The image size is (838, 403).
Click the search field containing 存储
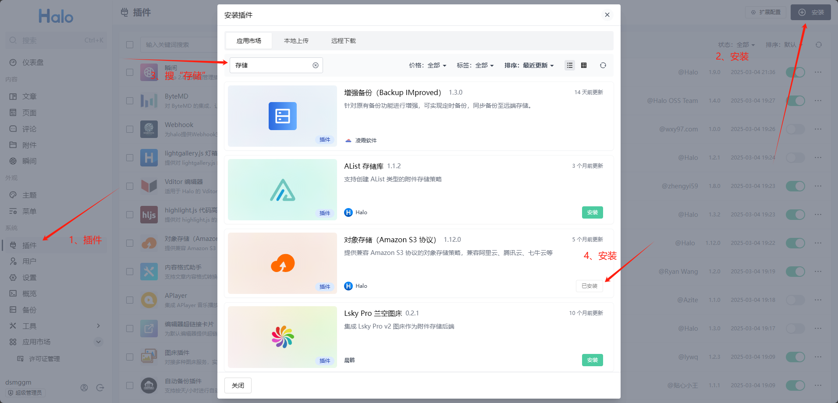point(276,65)
